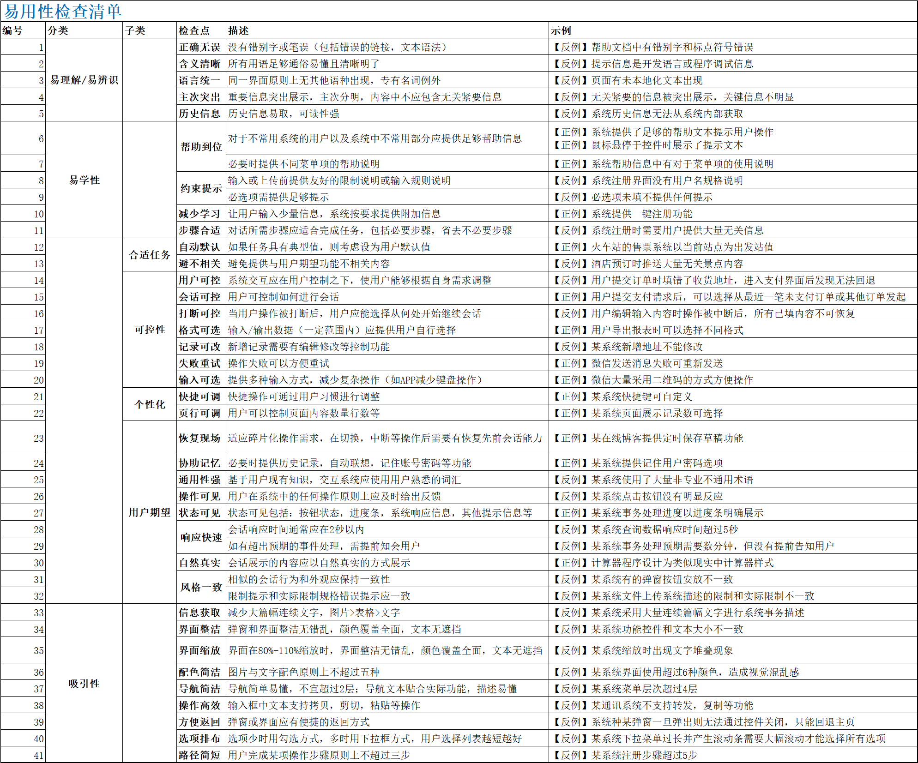918x763 pixels.
Task: Select the 个性化 subcategory cell
Action: pos(150,404)
